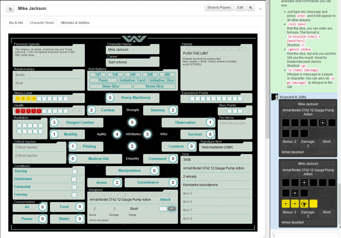Screen dimensions: 341x238
Task: Switch to the Bio & Info tab
Action: click(16, 23)
